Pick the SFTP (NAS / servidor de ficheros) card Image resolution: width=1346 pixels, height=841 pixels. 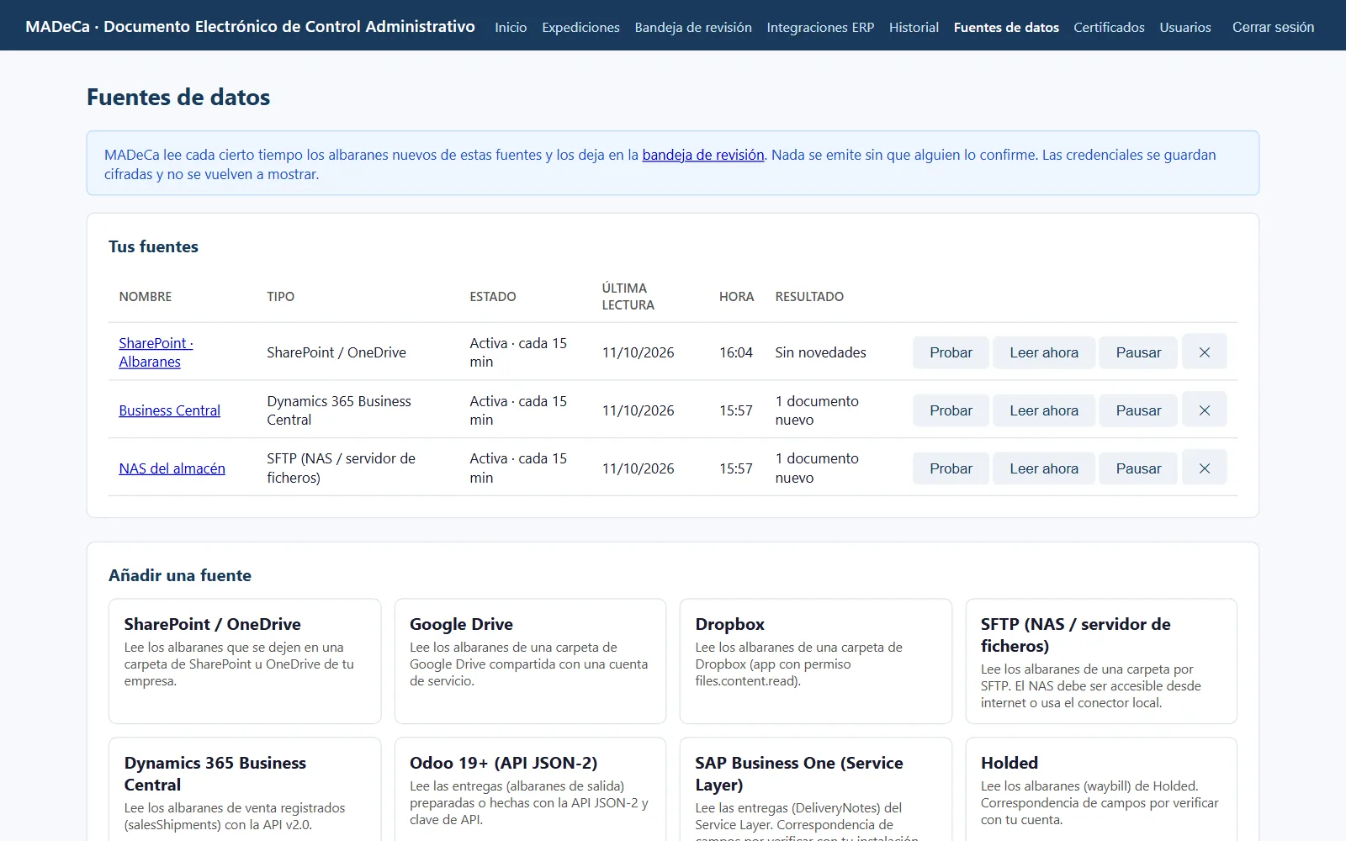[1101, 661]
